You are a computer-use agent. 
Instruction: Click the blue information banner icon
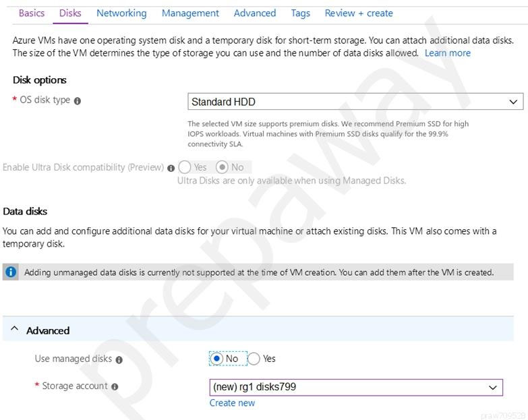[x=10, y=272]
